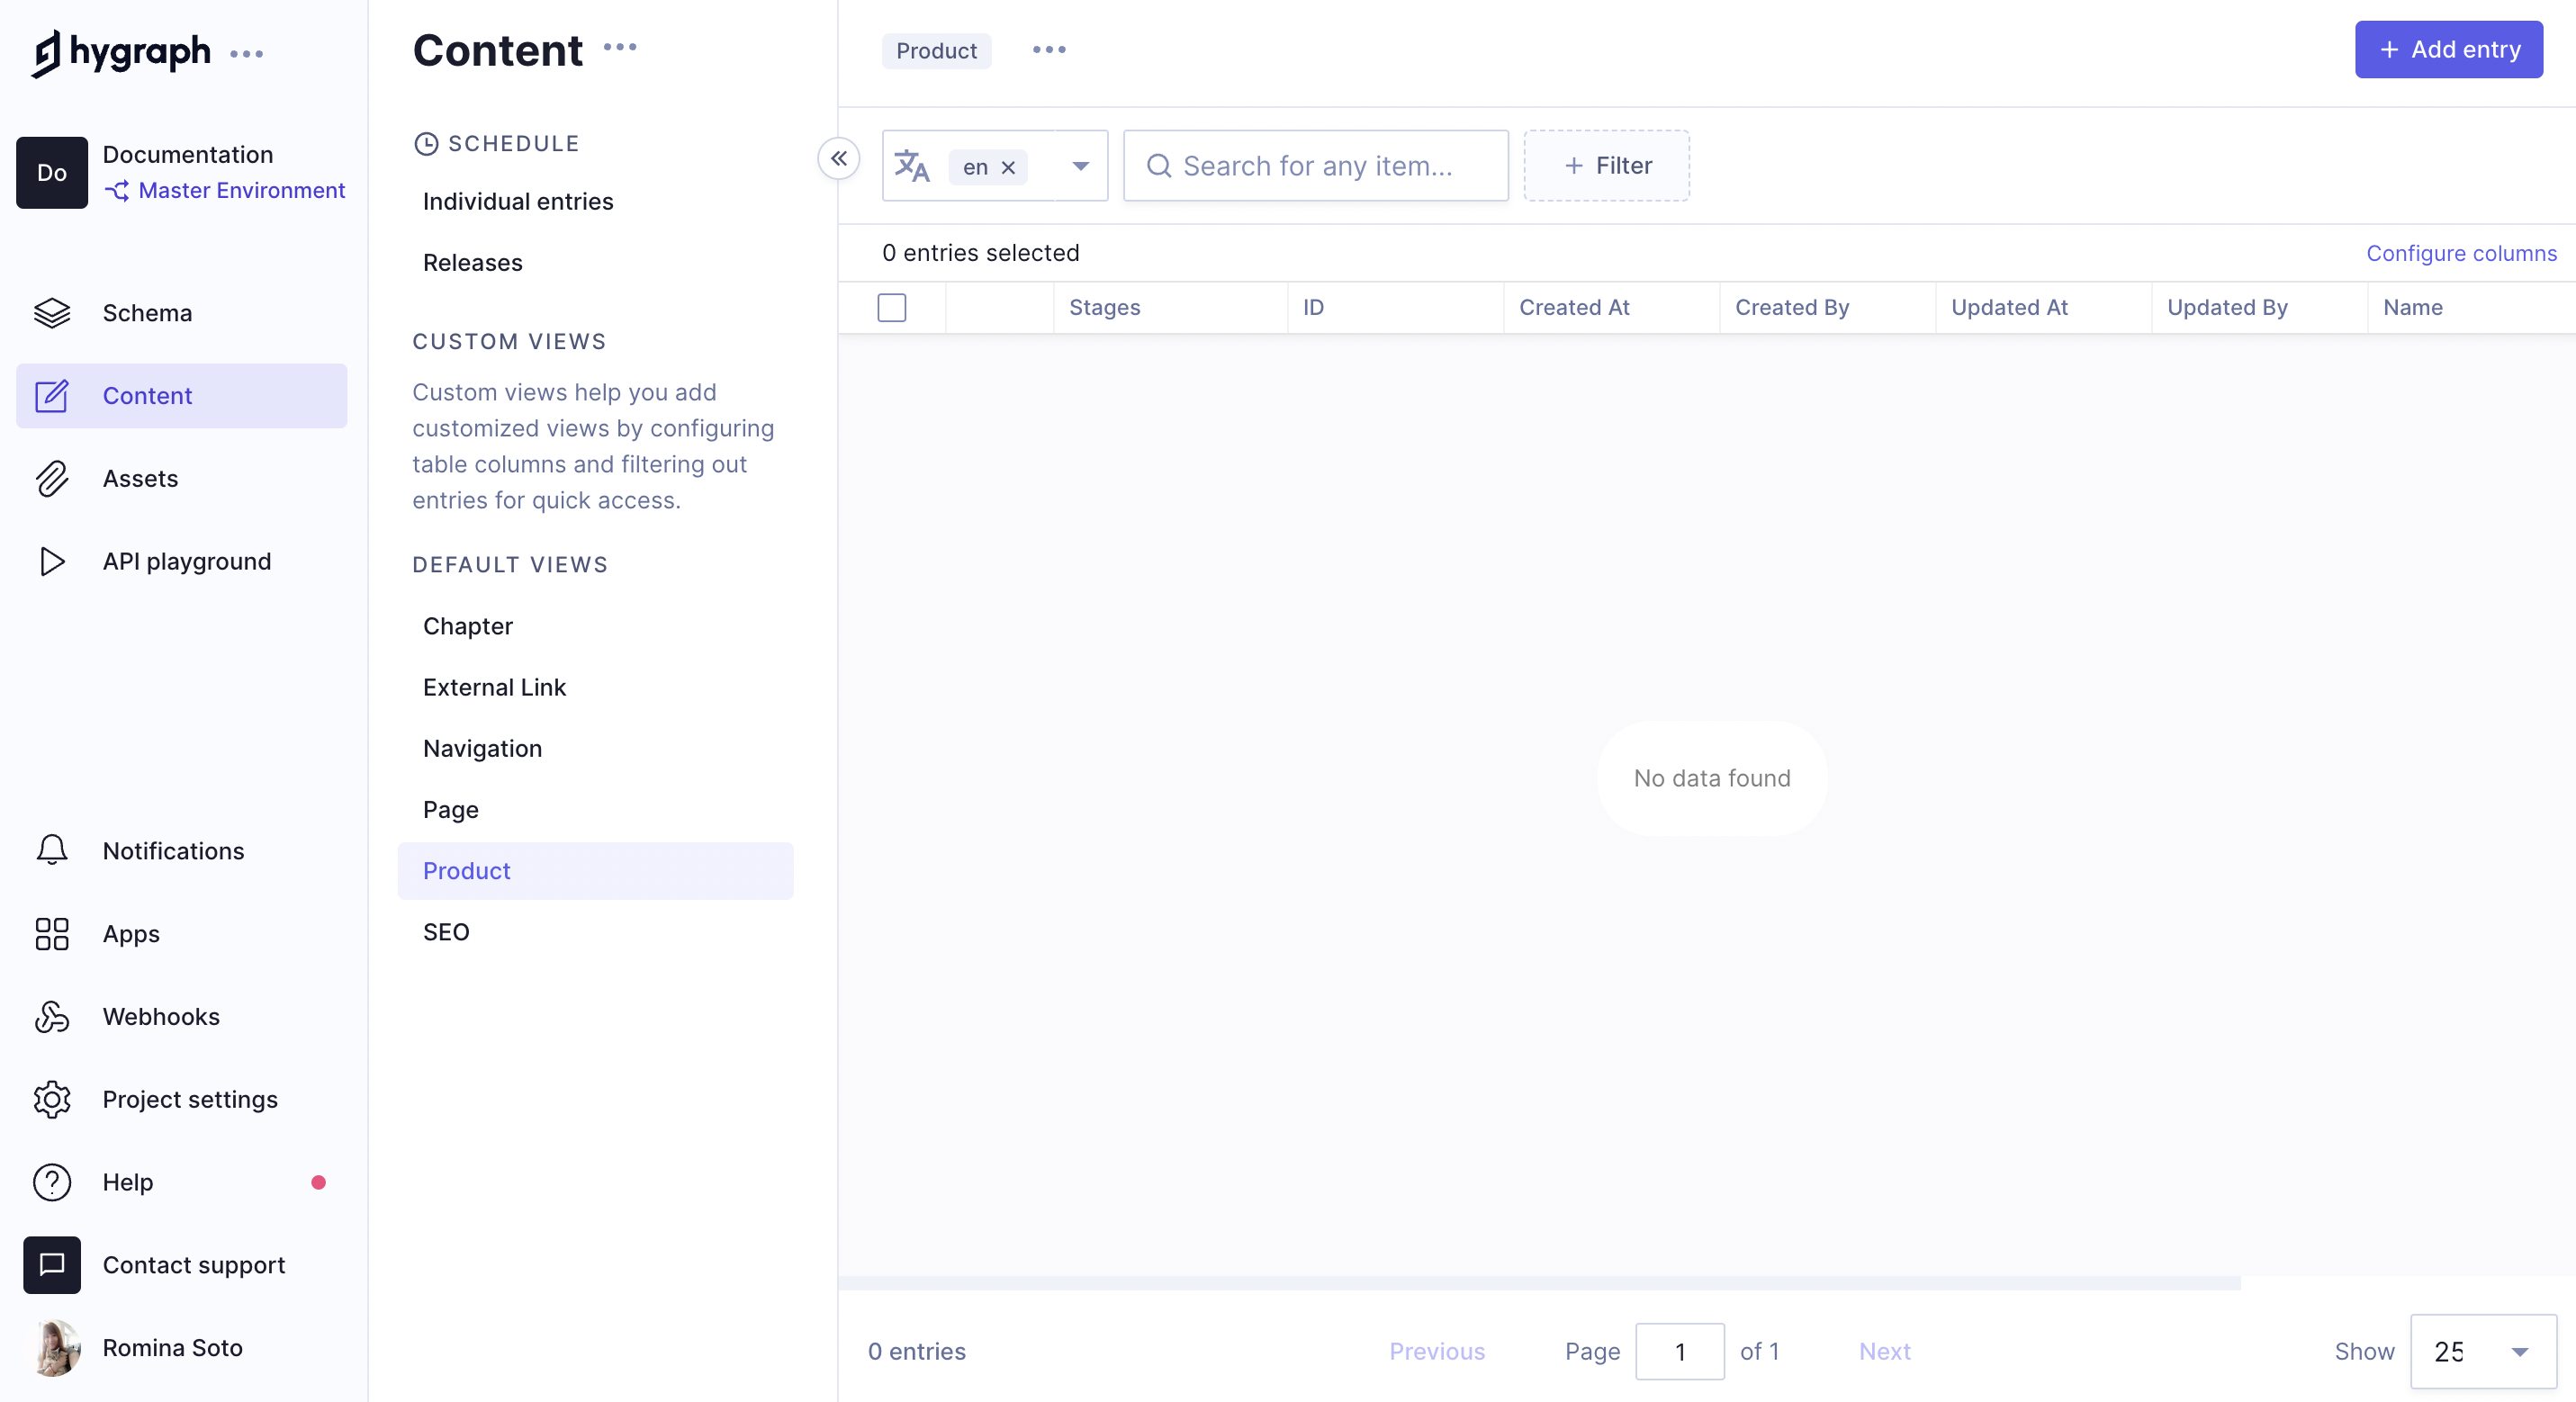Open Configure columns link
Screen dimensions: 2576x1402
(x=2460, y=254)
